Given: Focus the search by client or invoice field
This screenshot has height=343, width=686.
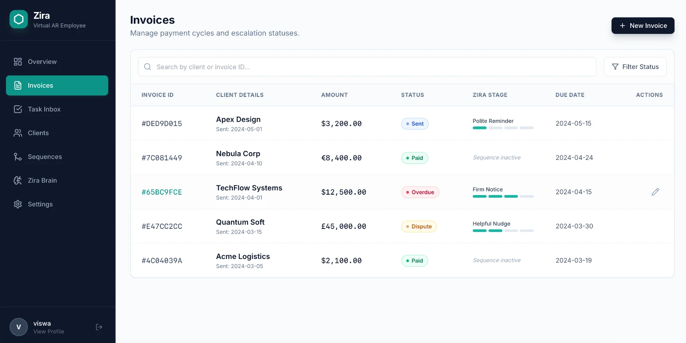Looking at the screenshot, I should pos(367,67).
